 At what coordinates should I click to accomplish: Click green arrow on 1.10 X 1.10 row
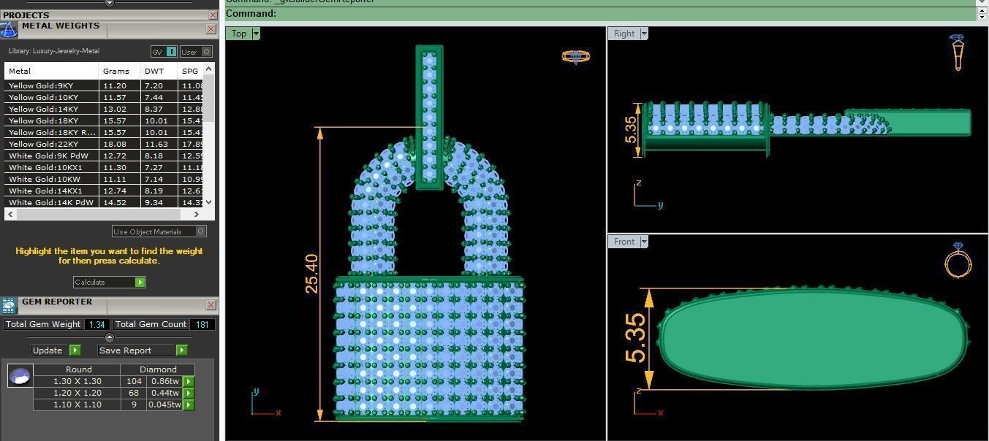coord(188,404)
